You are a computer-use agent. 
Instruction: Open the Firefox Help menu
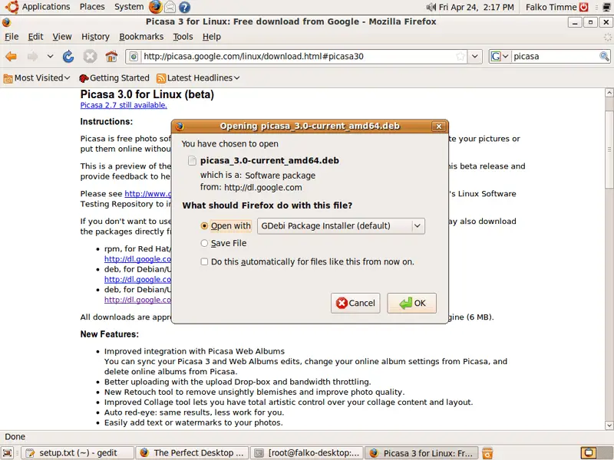(212, 37)
